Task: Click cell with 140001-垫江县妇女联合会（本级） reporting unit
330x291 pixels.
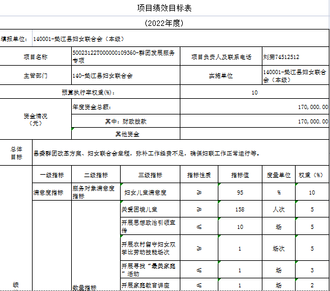Action: tap(180, 39)
